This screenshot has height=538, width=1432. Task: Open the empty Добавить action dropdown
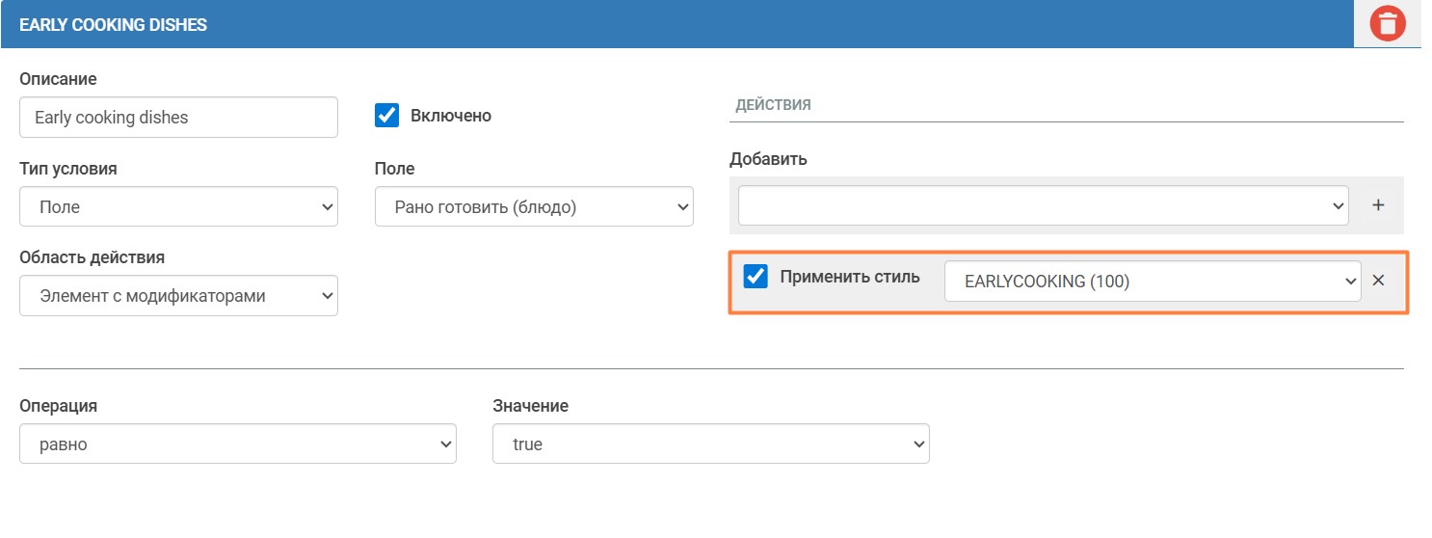pyautogui.click(x=1043, y=205)
